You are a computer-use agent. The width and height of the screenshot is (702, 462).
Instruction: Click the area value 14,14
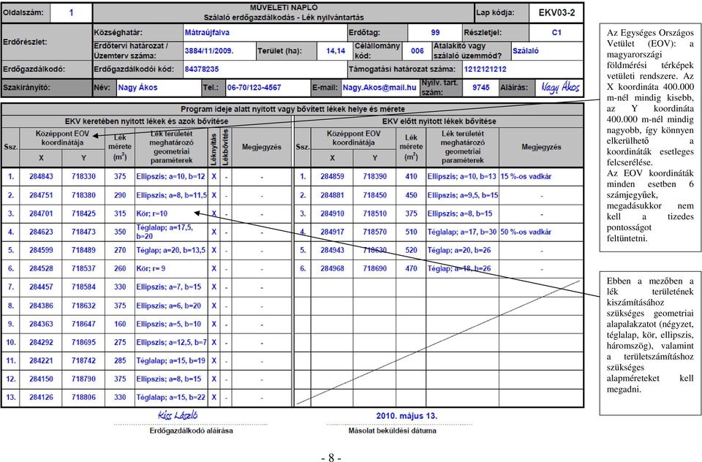(x=336, y=50)
